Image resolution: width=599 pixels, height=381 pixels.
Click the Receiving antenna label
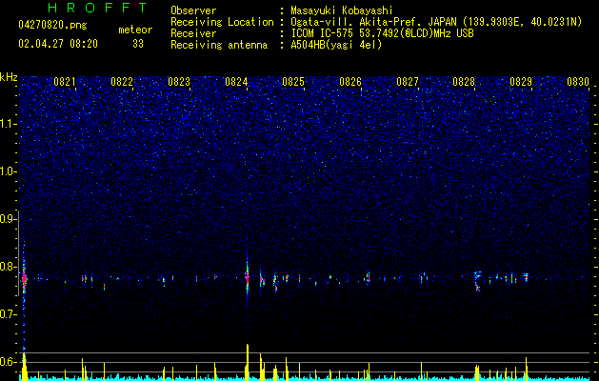pyautogui.click(x=219, y=45)
